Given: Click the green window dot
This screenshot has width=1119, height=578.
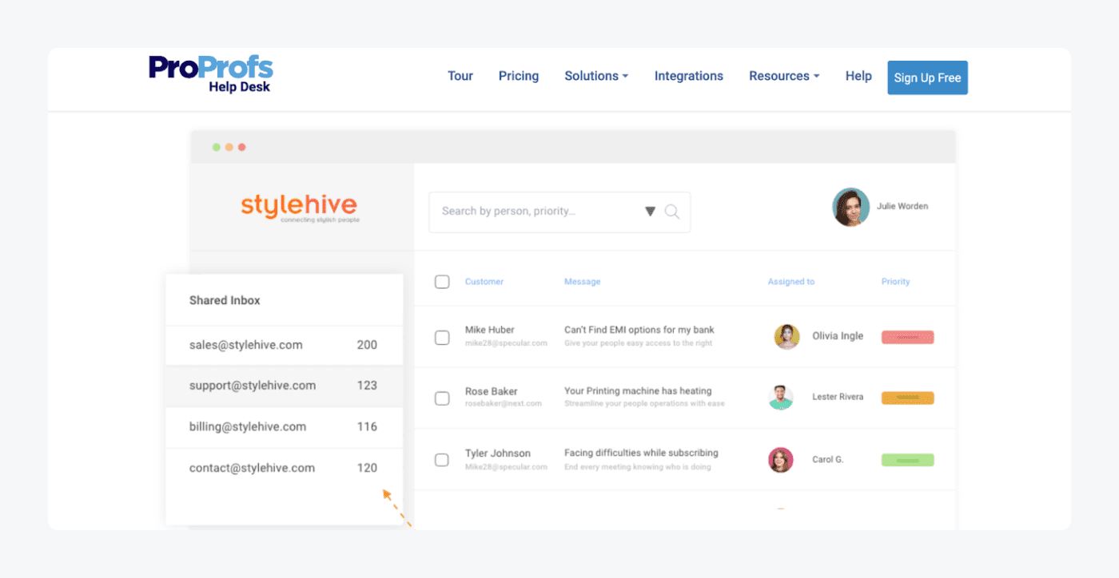Looking at the screenshot, I should [216, 147].
